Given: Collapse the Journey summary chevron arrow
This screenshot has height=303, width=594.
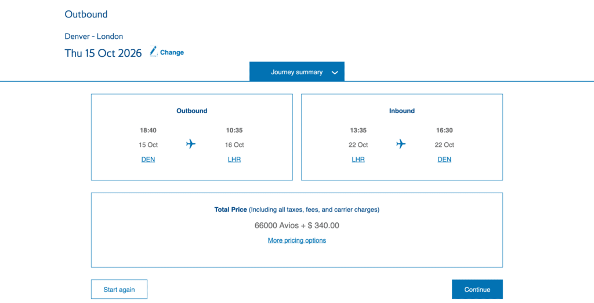Looking at the screenshot, I should click(x=335, y=73).
